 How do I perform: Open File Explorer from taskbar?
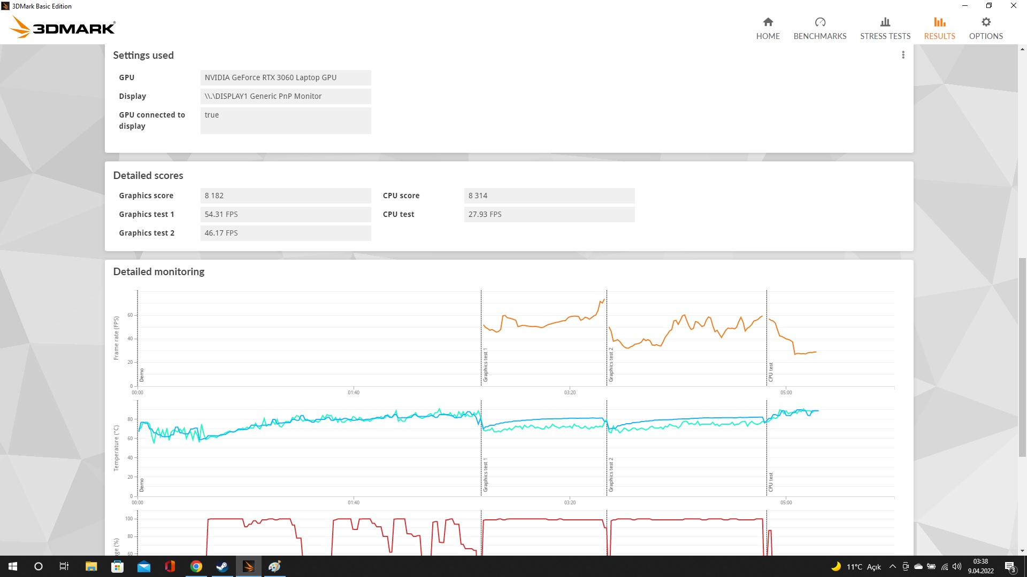click(91, 566)
